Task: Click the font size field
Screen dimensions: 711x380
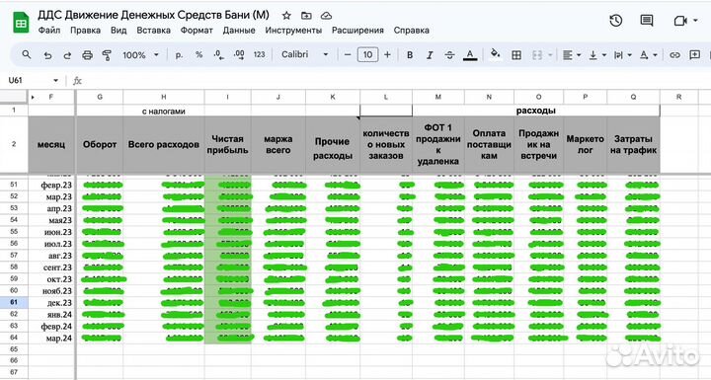Action: point(367,55)
